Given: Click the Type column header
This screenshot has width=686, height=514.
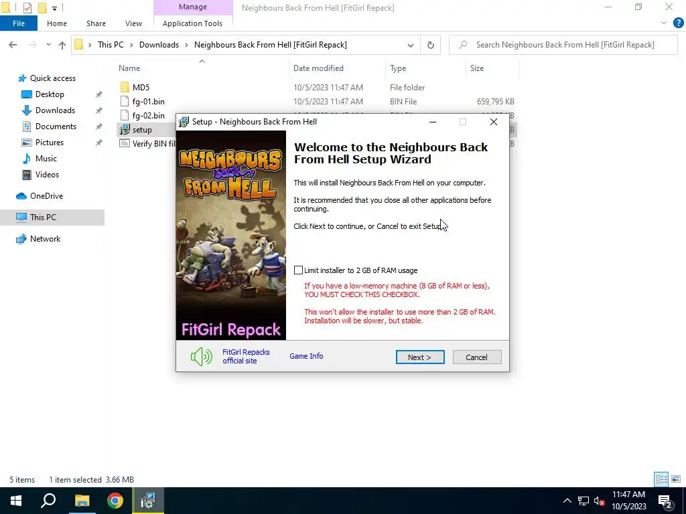Looking at the screenshot, I should pyautogui.click(x=398, y=68).
